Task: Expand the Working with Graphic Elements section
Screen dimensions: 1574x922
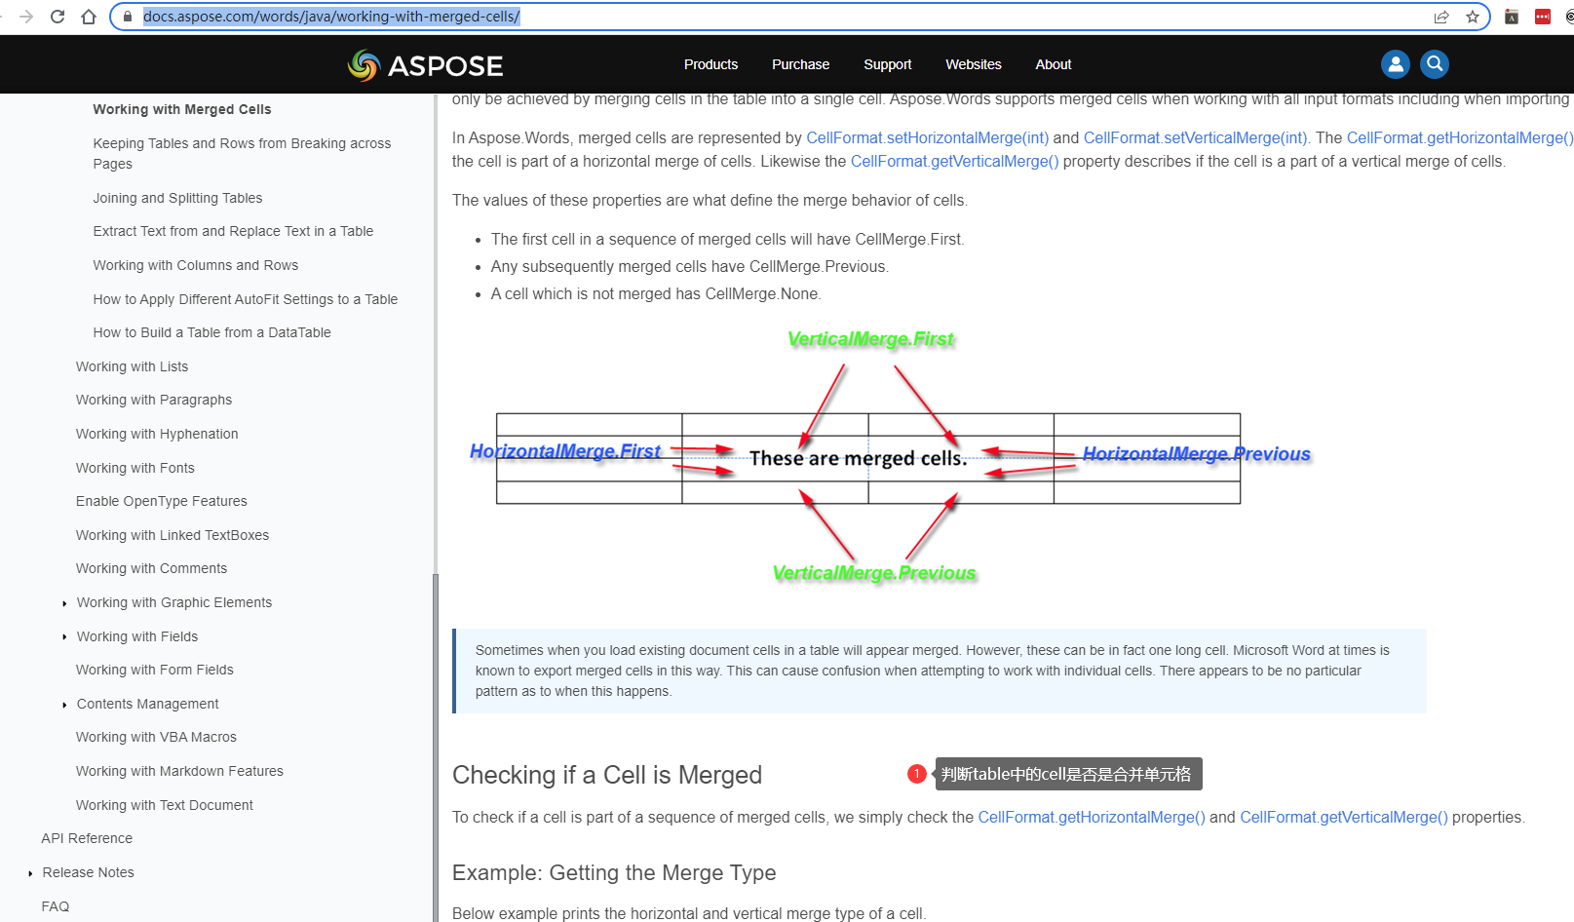Action: point(64,603)
